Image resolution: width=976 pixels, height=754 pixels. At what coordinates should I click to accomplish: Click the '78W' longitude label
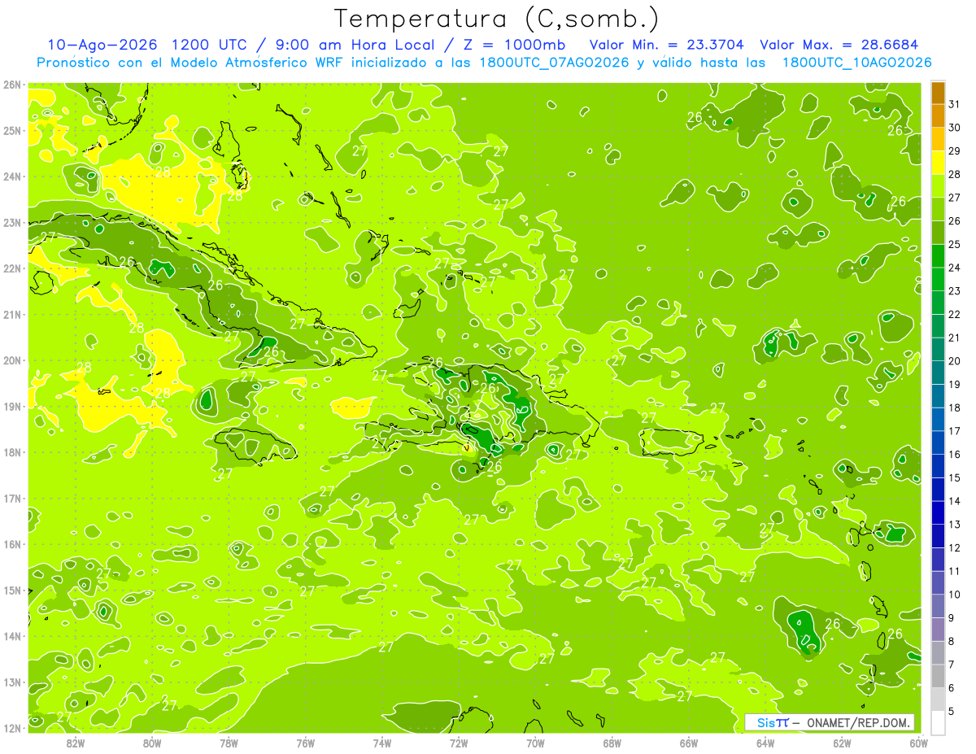tap(229, 743)
